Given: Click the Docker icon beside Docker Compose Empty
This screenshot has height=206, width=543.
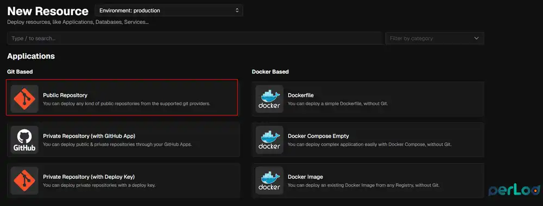Looking at the screenshot, I should pos(269,140).
